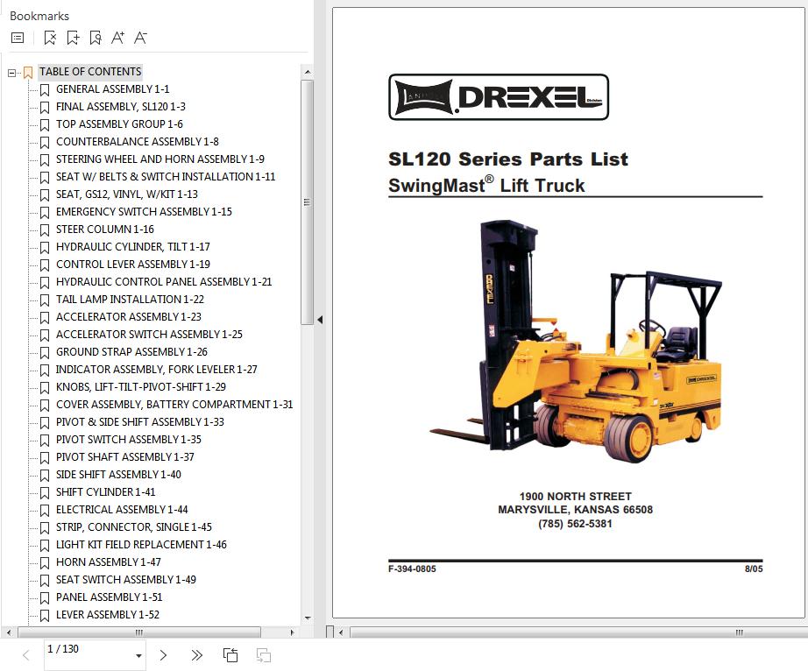The width and height of the screenshot is (808, 671).
Task: Open the HYDRAULIC CYLINDER, TILT 1-17 bookmark
Action: coord(132,247)
